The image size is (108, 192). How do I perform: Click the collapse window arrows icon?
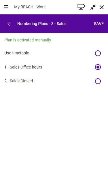coord(93,7)
